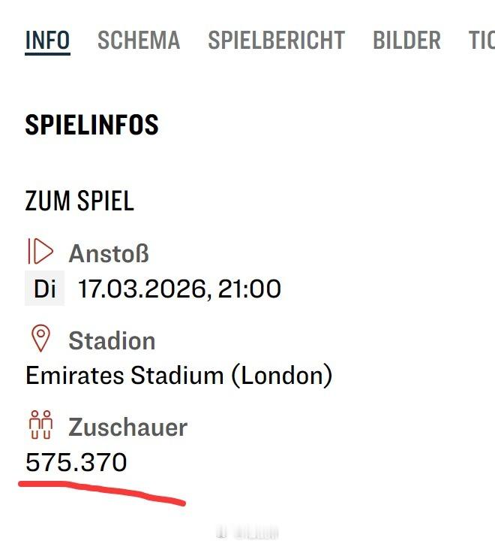Click the Zuschauer label
Image resolution: width=495 pixels, height=544 pixels.
point(127,427)
